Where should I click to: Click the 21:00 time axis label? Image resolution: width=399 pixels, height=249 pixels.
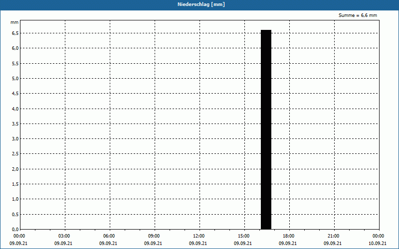point(333,236)
